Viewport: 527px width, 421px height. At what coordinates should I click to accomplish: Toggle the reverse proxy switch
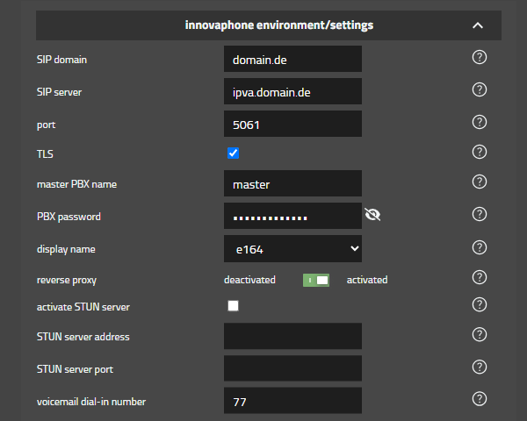pyautogui.click(x=316, y=280)
